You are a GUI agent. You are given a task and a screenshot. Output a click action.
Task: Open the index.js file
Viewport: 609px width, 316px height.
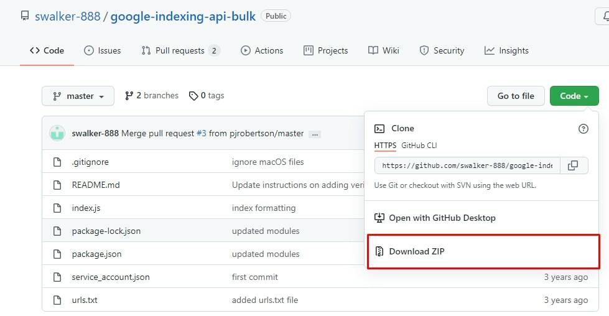[86, 208]
